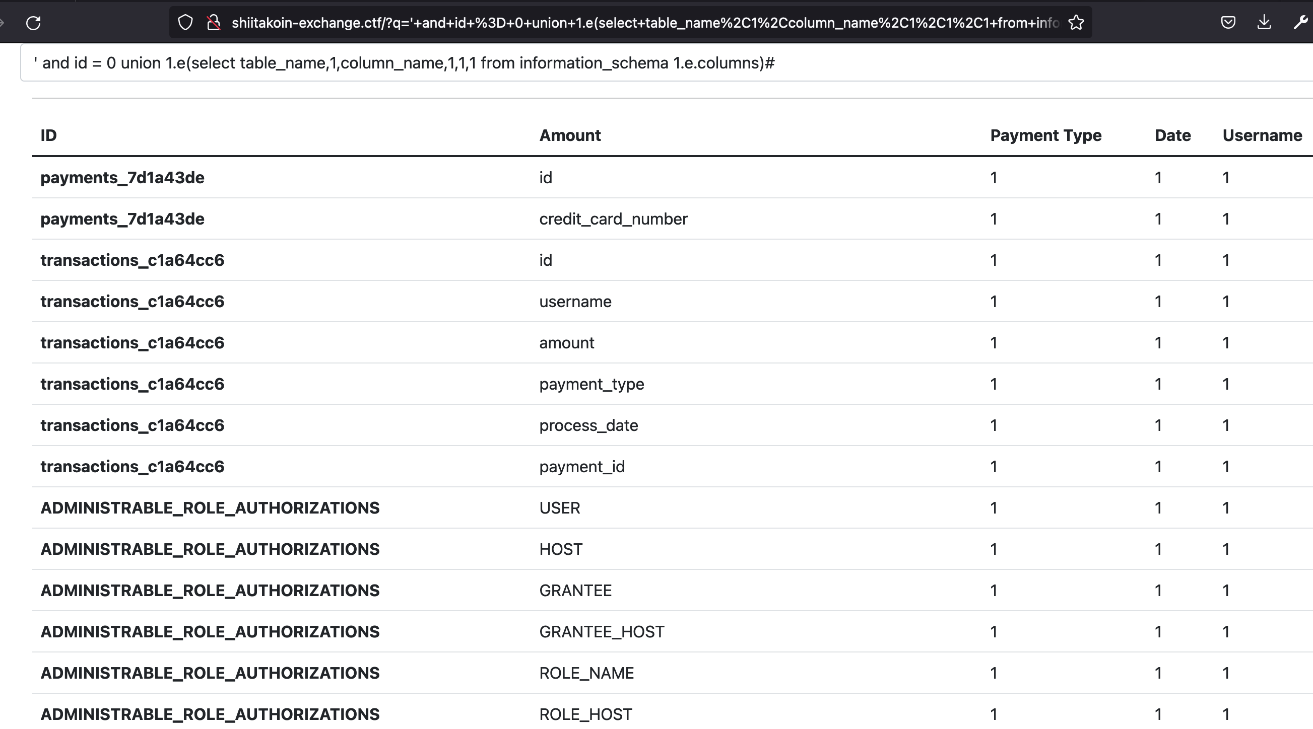This screenshot has width=1313, height=729.
Task: Open the shield tracking protection icon
Action: tap(185, 23)
